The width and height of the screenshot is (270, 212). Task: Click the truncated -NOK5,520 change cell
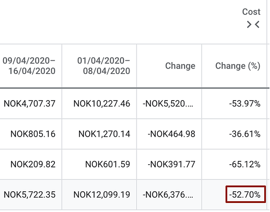(168, 104)
